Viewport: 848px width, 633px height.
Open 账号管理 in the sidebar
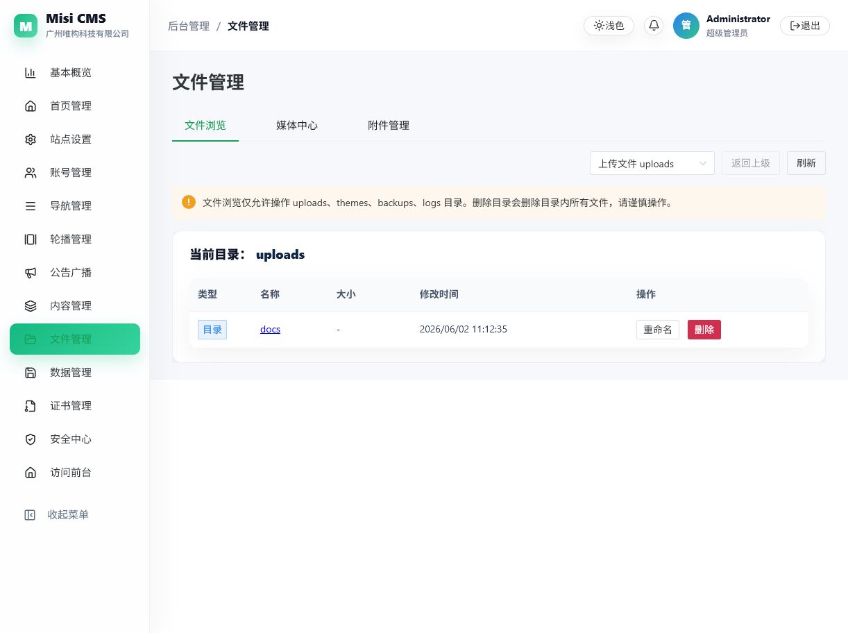[x=75, y=173]
